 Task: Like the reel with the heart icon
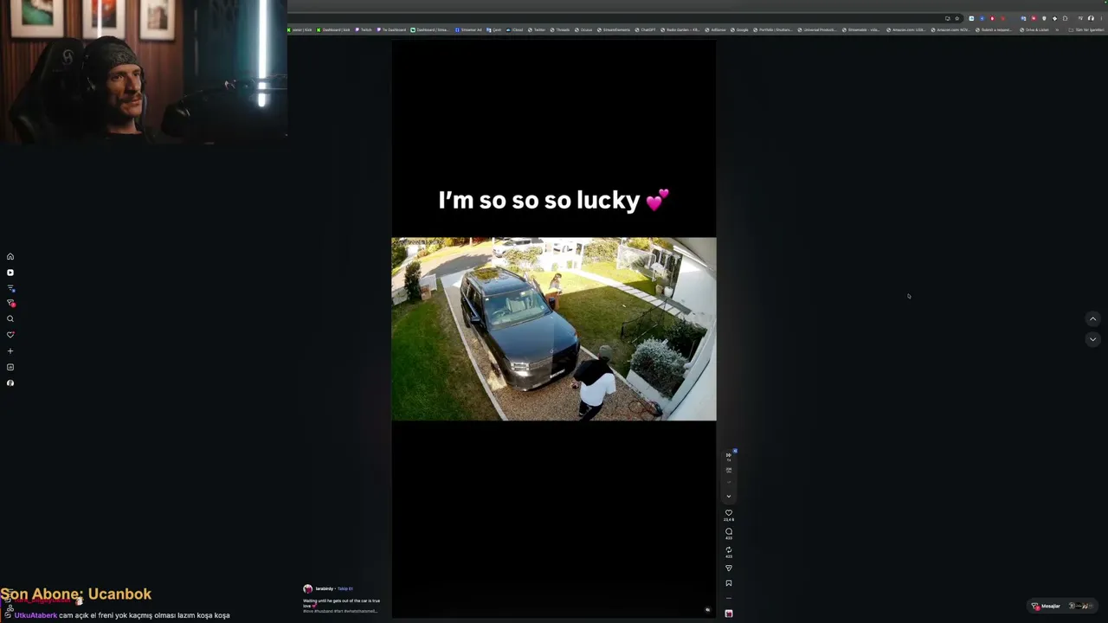pos(729,513)
